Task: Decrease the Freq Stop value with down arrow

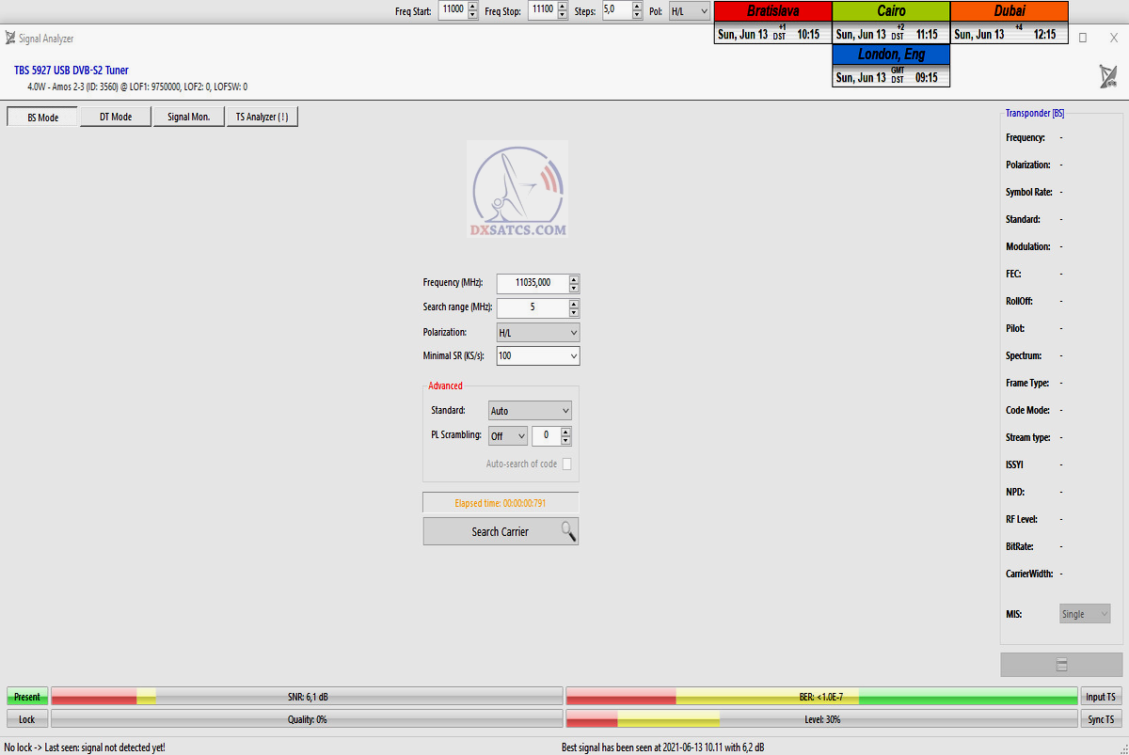Action: click(x=563, y=15)
